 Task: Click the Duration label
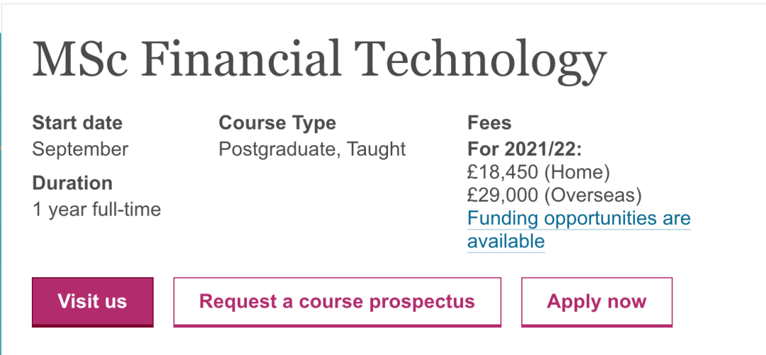pyautogui.click(x=72, y=183)
